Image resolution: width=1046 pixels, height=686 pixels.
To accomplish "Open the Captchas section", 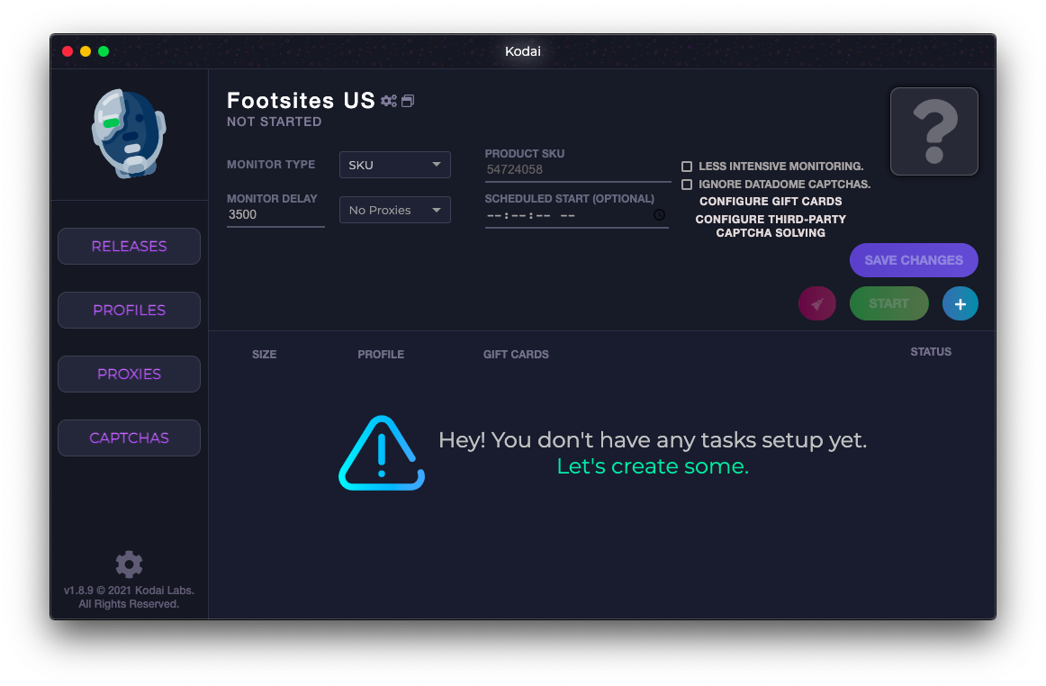I will (x=129, y=438).
